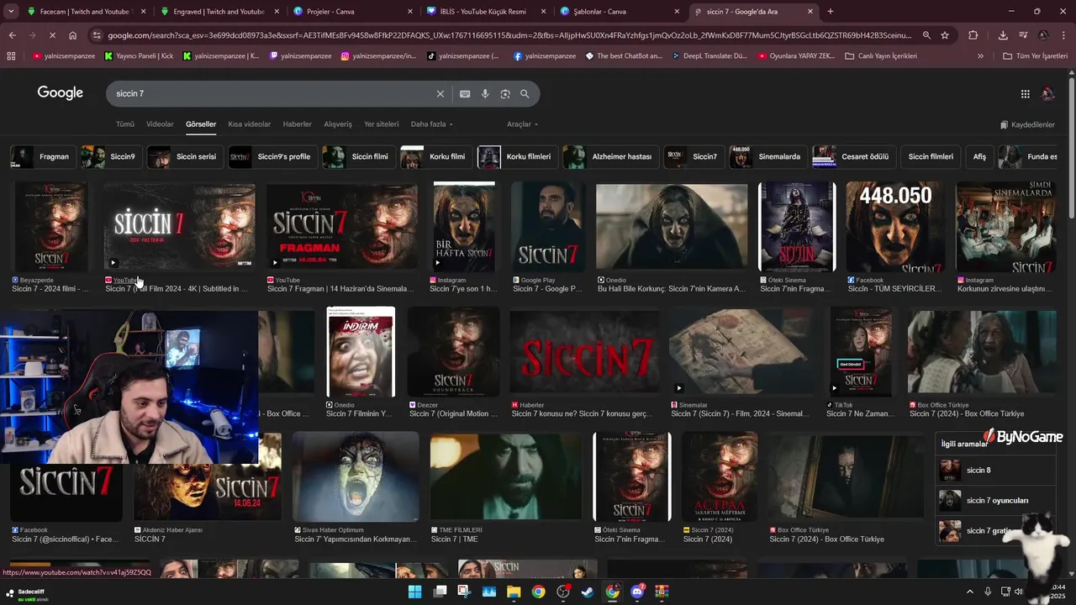The height and width of the screenshot is (605, 1076).
Task: Submit search using the magnifier icon
Action: [525, 94]
